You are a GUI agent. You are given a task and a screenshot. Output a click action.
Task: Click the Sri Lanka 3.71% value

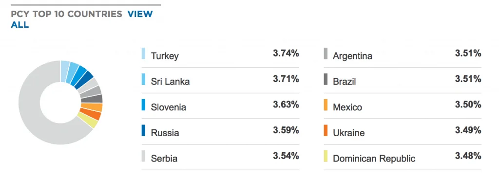pyautogui.click(x=286, y=79)
